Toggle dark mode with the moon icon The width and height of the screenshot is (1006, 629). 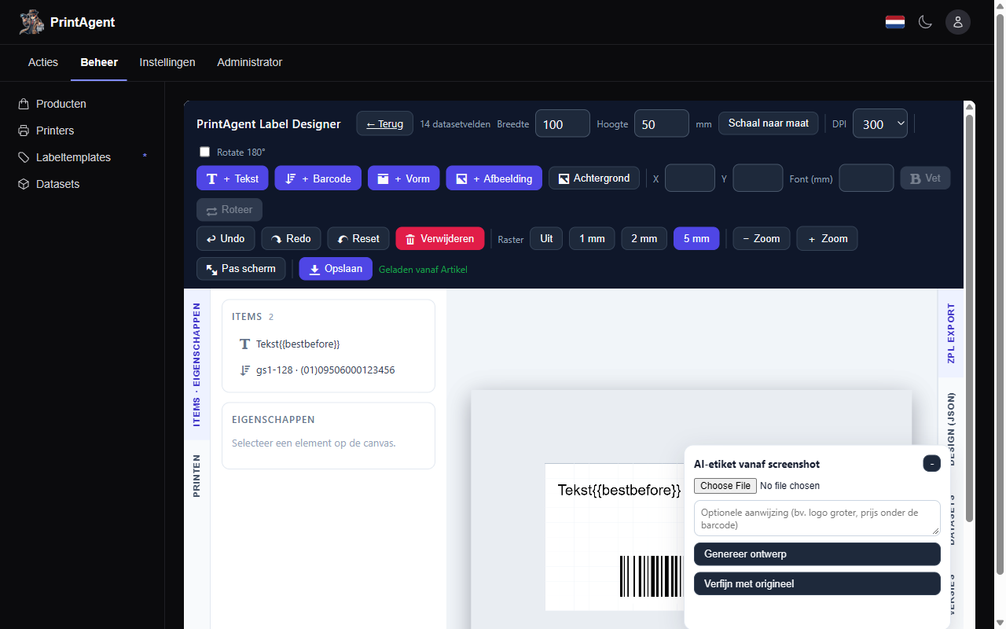(x=926, y=22)
